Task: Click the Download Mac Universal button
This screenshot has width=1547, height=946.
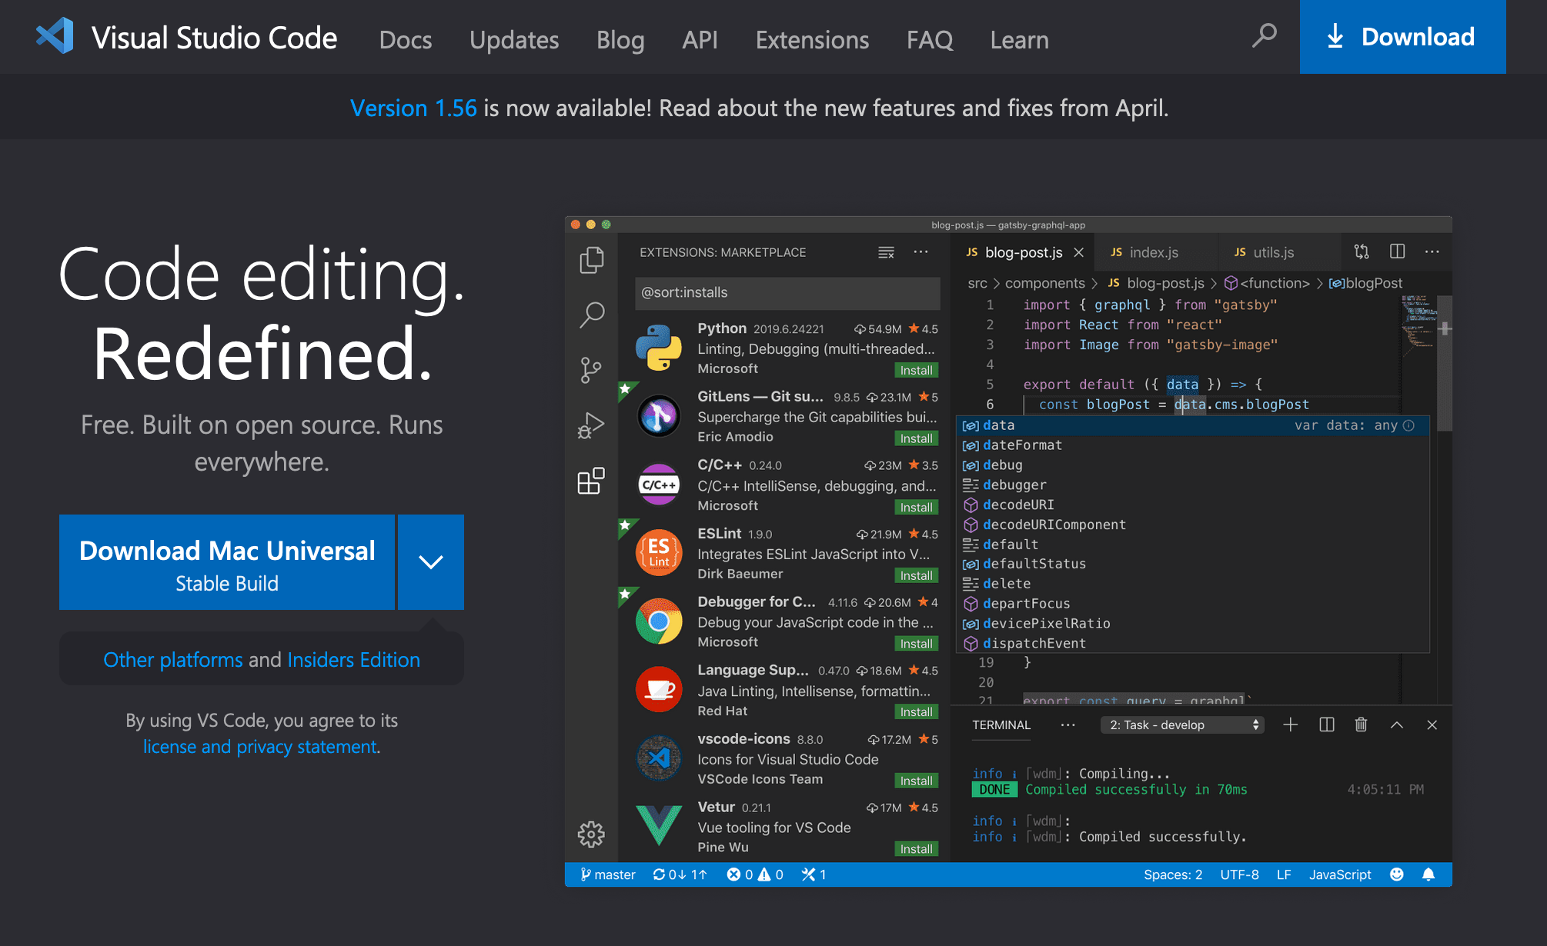Action: pyautogui.click(x=227, y=562)
